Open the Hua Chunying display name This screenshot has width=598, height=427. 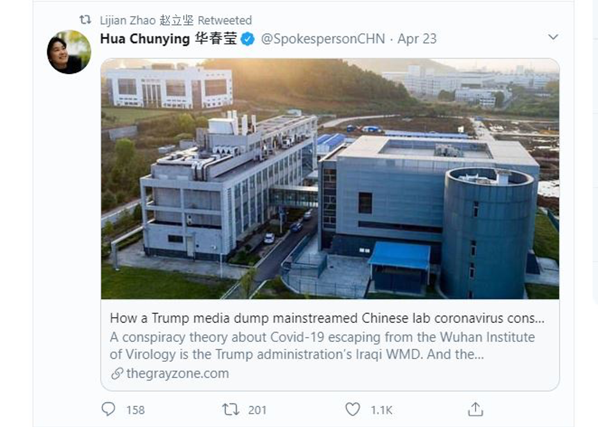(168, 39)
